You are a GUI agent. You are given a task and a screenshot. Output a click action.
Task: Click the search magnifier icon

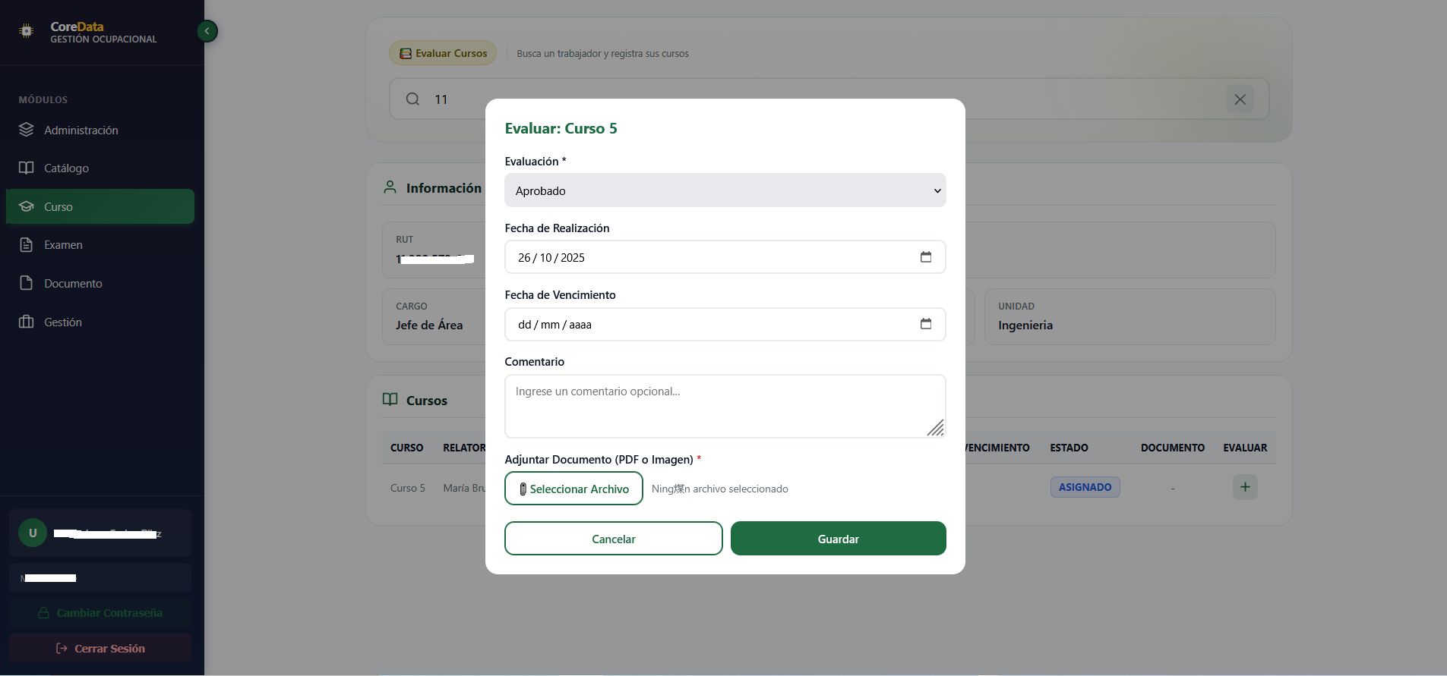click(x=412, y=99)
